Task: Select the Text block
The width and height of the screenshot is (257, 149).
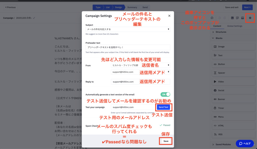Action: (233, 55)
